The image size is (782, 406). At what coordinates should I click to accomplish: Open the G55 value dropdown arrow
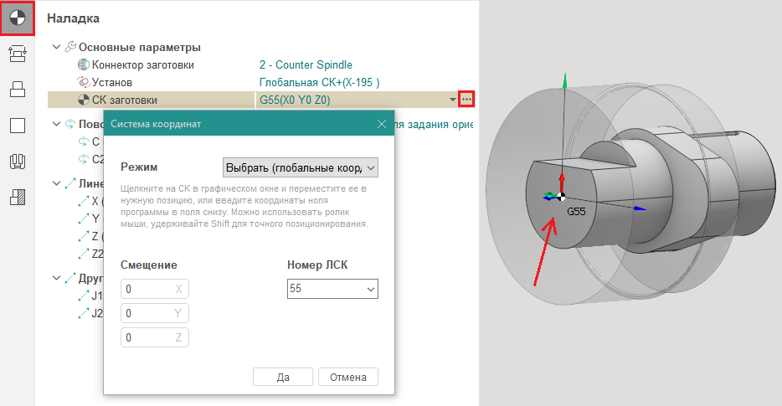(453, 100)
